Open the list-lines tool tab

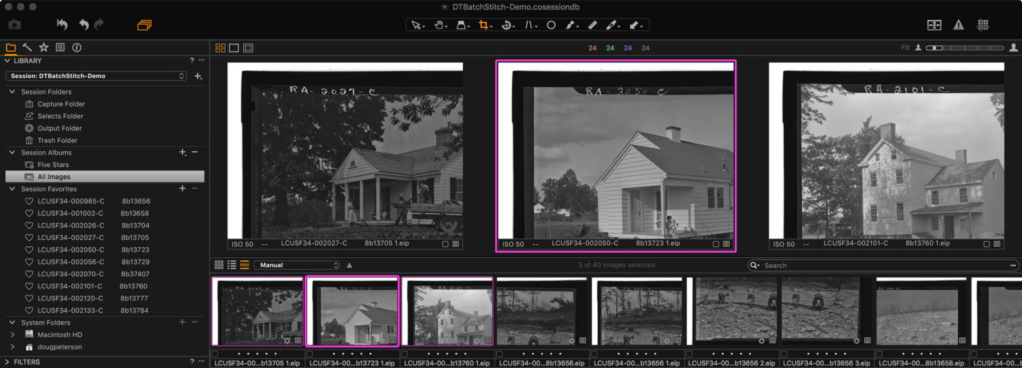[x=60, y=47]
